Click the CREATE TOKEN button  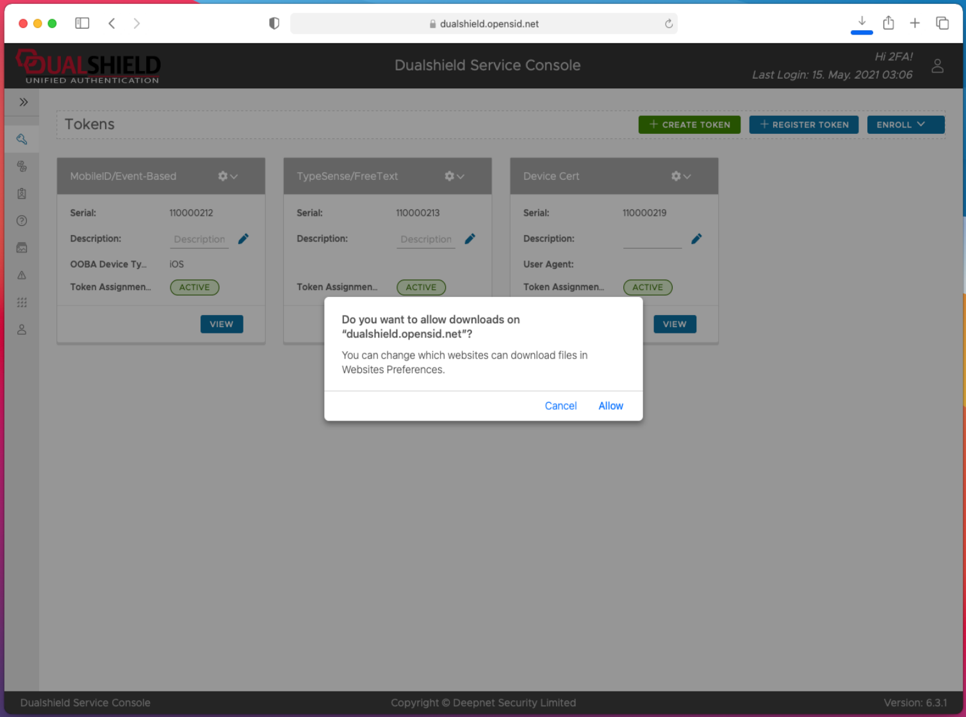(x=689, y=125)
